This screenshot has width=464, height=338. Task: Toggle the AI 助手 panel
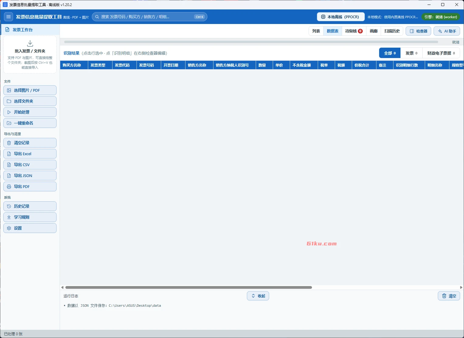click(447, 31)
